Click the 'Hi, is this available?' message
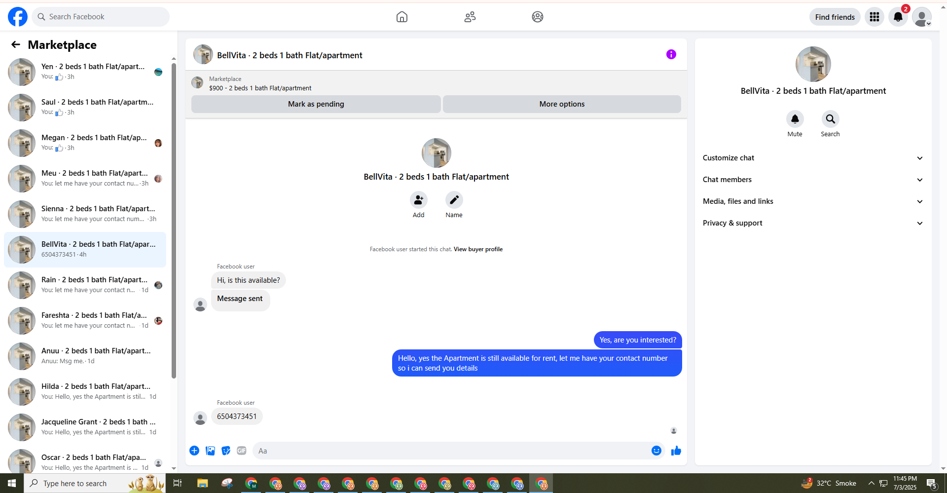Image resolution: width=947 pixels, height=493 pixels. coord(249,280)
